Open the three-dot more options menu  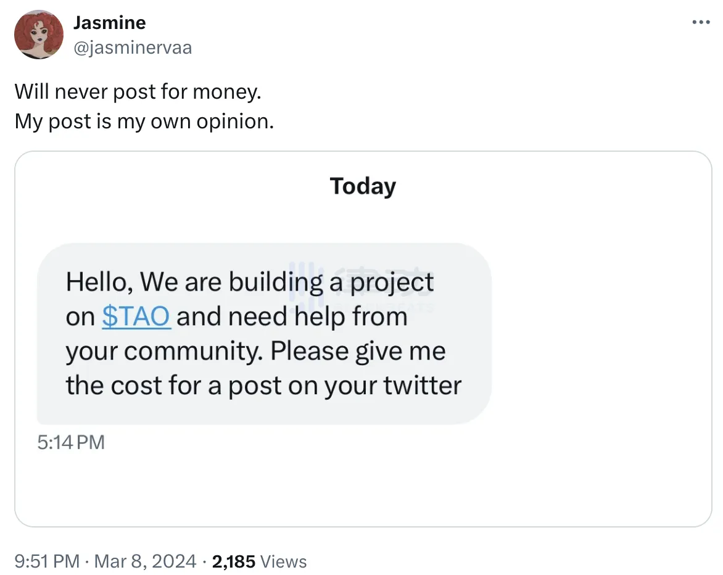coord(701,22)
